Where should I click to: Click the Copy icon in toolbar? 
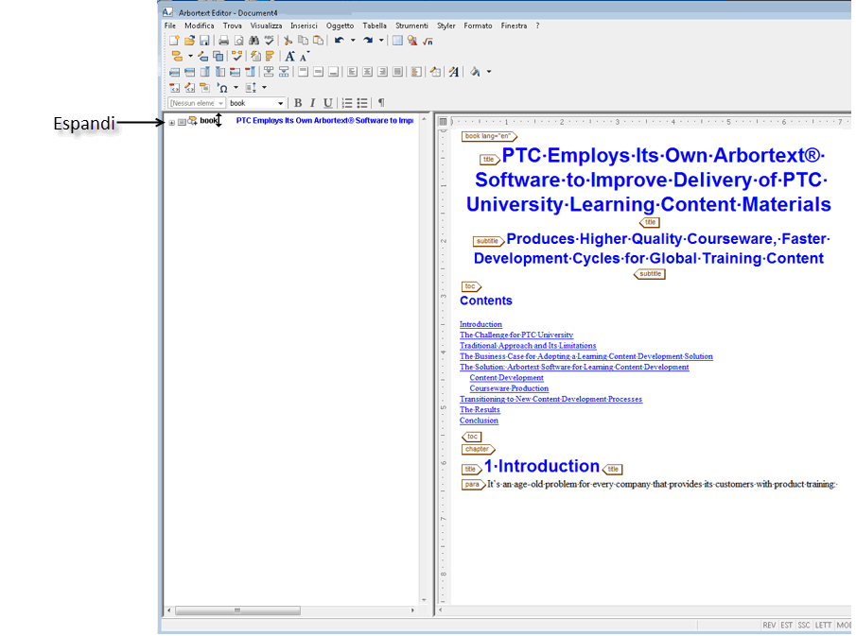click(x=303, y=41)
